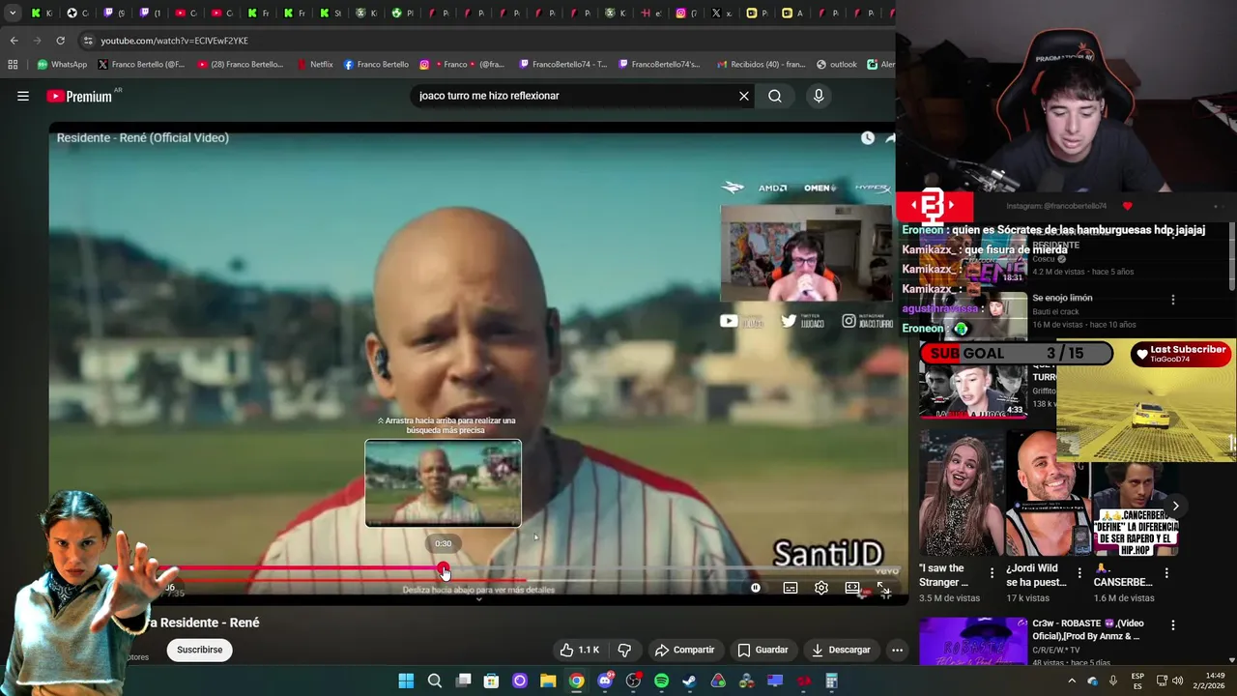The image size is (1237, 696).
Task: Toggle theater mode in the player
Action: (852, 588)
